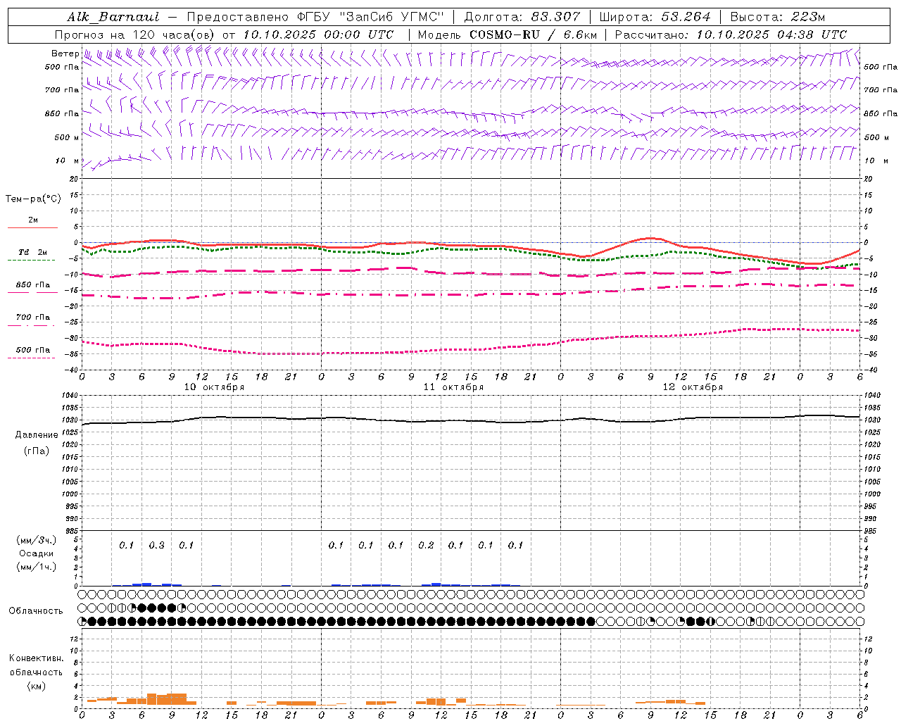Viewport: 901px width, 721px height.
Task: Click the (км) unit label under convective cloudiness
Action: 37,686
